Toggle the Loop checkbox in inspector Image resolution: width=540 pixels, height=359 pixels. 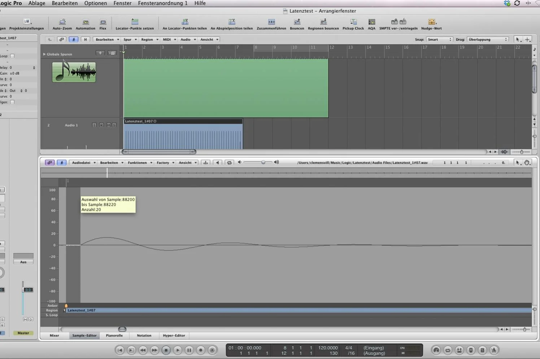(x=12, y=56)
